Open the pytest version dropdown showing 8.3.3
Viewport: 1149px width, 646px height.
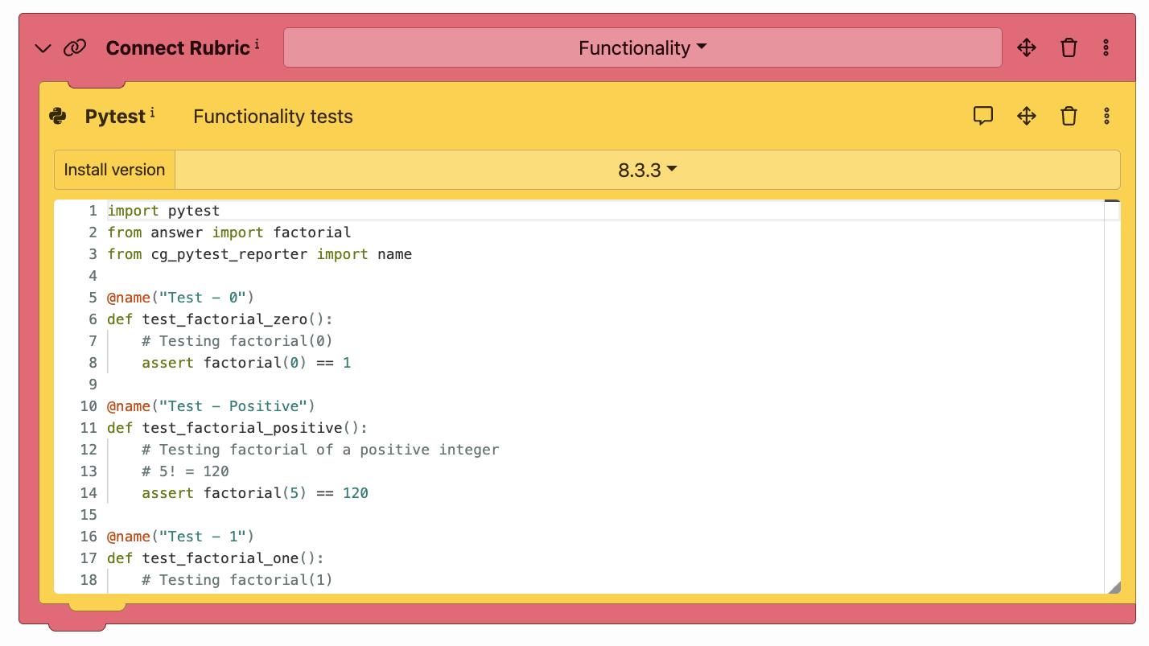[648, 170]
